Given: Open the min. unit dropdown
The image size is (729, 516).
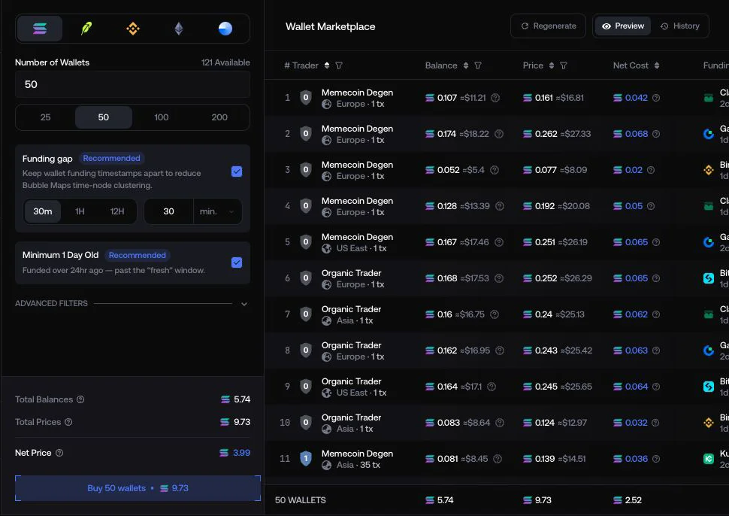Looking at the screenshot, I should [218, 211].
